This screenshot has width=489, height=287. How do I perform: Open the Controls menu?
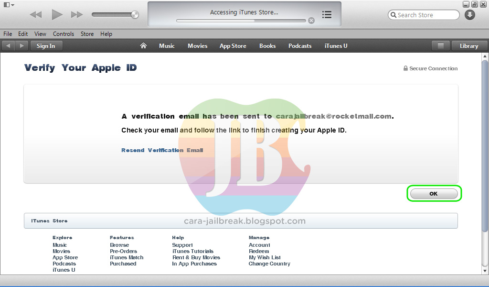tap(64, 34)
